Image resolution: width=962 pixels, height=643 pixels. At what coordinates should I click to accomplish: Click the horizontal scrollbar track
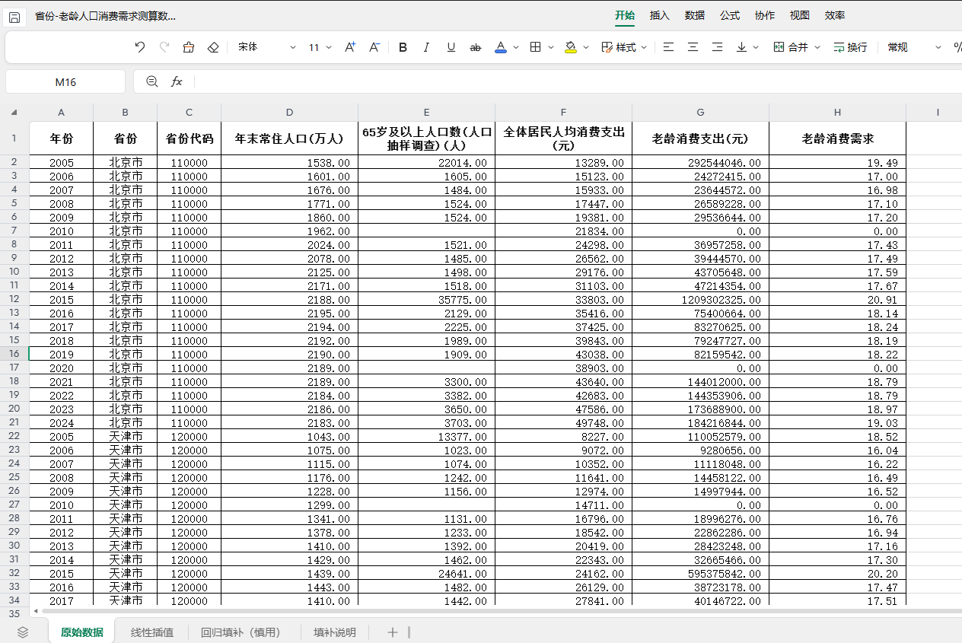click(x=501, y=611)
